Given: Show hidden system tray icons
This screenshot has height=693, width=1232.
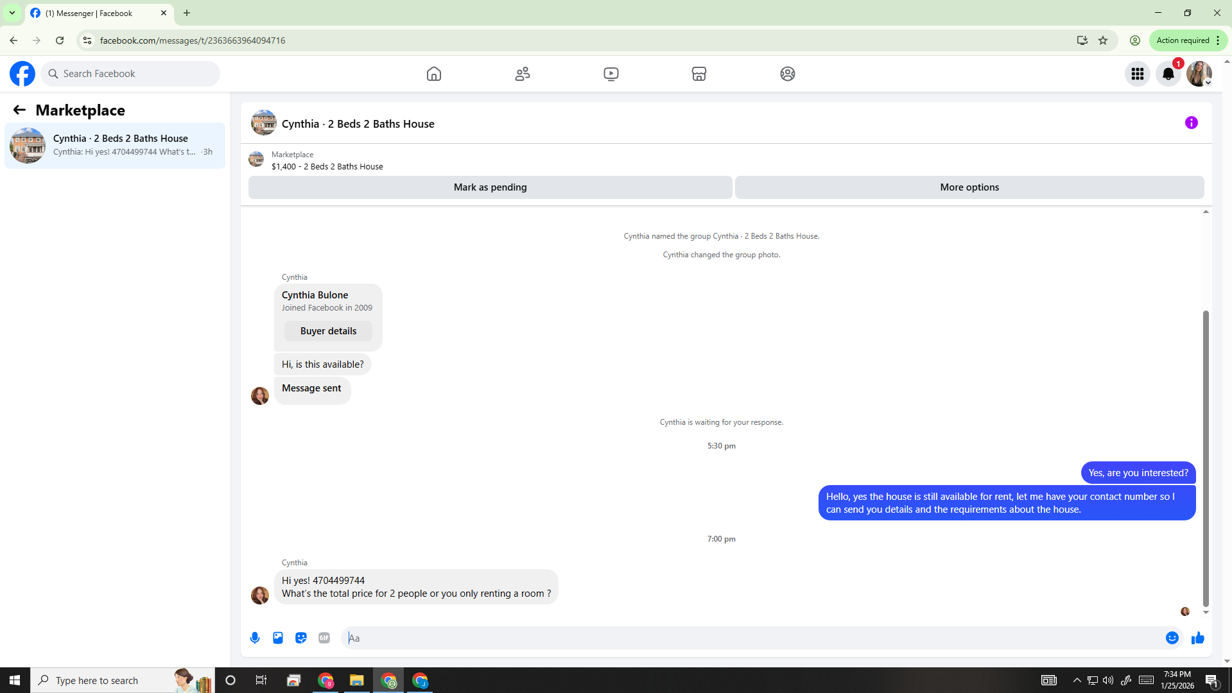Looking at the screenshot, I should pyautogui.click(x=1077, y=680).
